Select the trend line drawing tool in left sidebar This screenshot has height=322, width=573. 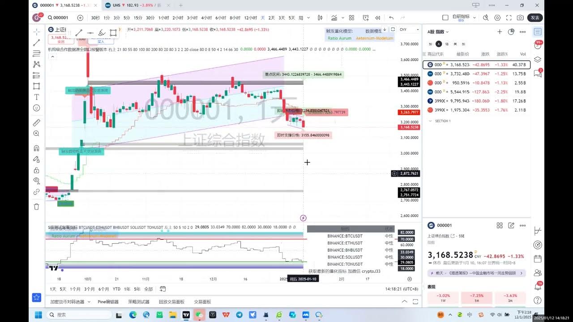coord(37,43)
